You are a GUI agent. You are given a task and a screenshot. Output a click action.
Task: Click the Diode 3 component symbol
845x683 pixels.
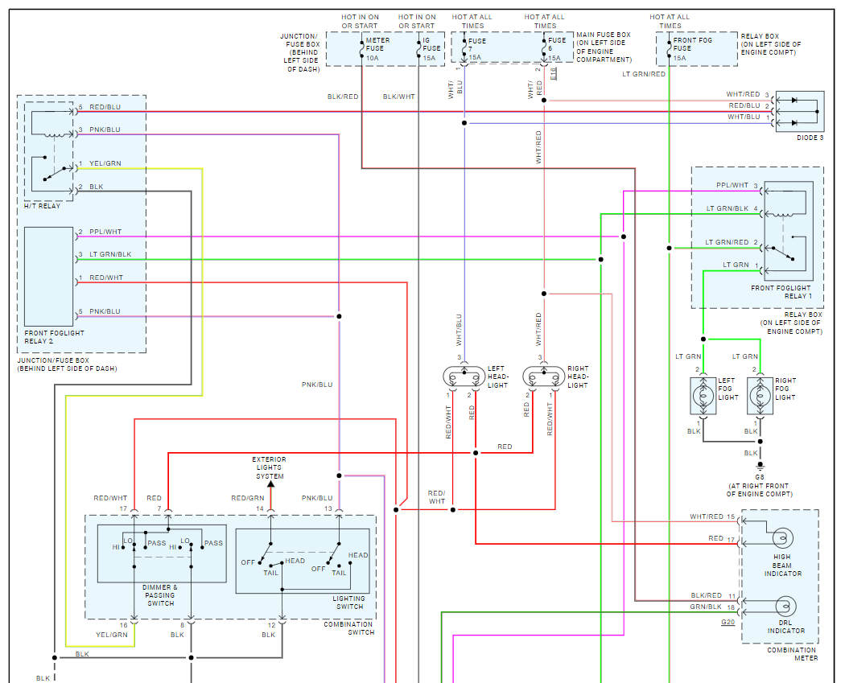point(800,112)
